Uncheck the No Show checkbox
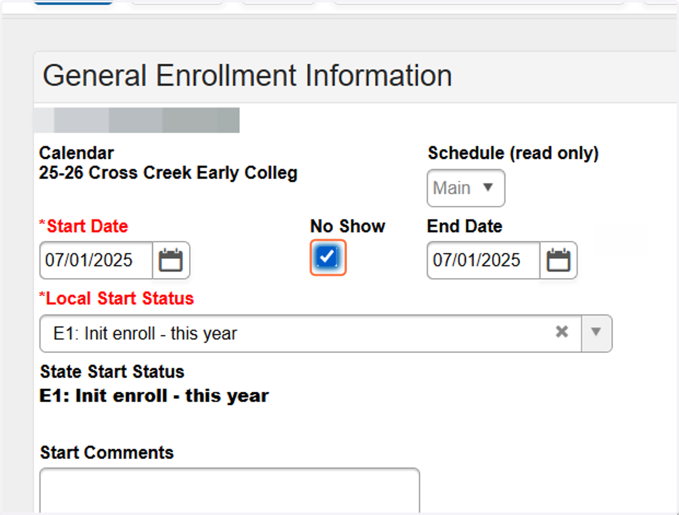679x515 pixels. (328, 257)
